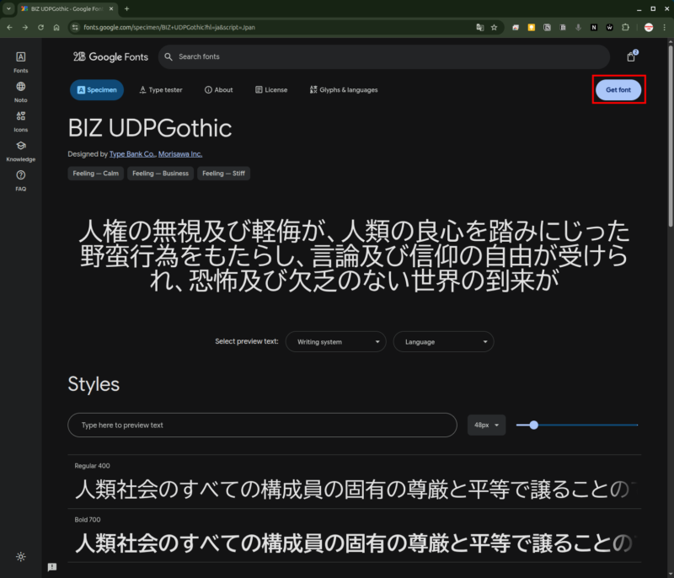This screenshot has width=674, height=578.
Task: Toggle the theme brightness icon at bottom left
Action: tap(21, 556)
